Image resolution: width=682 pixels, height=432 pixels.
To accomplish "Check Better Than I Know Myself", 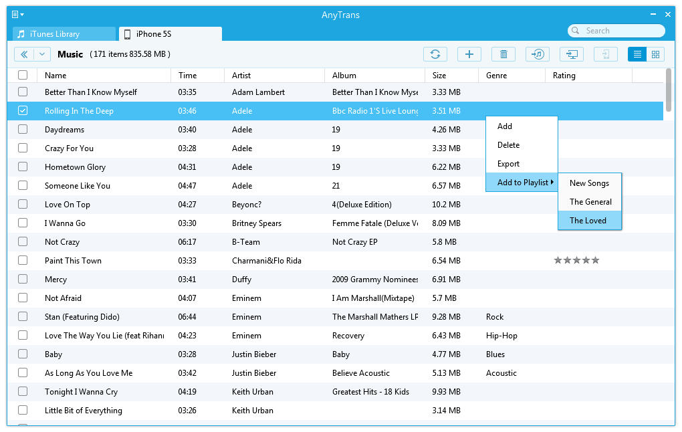I will pyautogui.click(x=23, y=92).
